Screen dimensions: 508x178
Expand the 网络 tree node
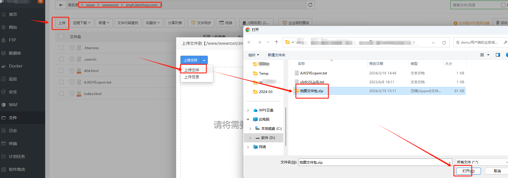248,147
